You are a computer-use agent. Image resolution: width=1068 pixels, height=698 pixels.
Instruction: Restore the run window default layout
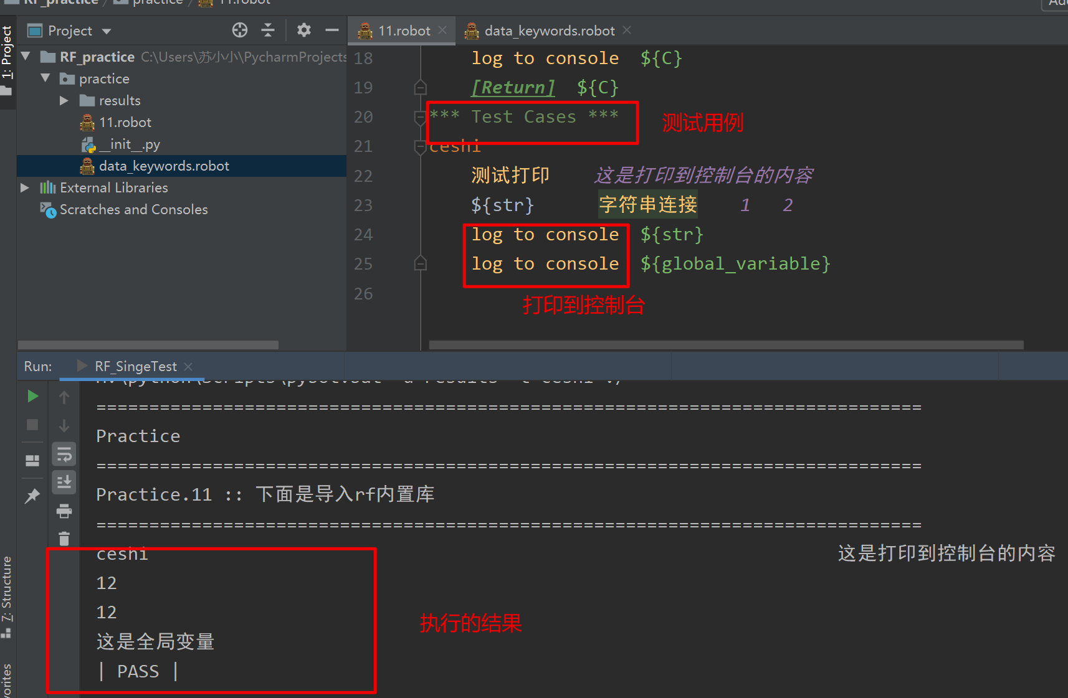pyautogui.click(x=32, y=460)
